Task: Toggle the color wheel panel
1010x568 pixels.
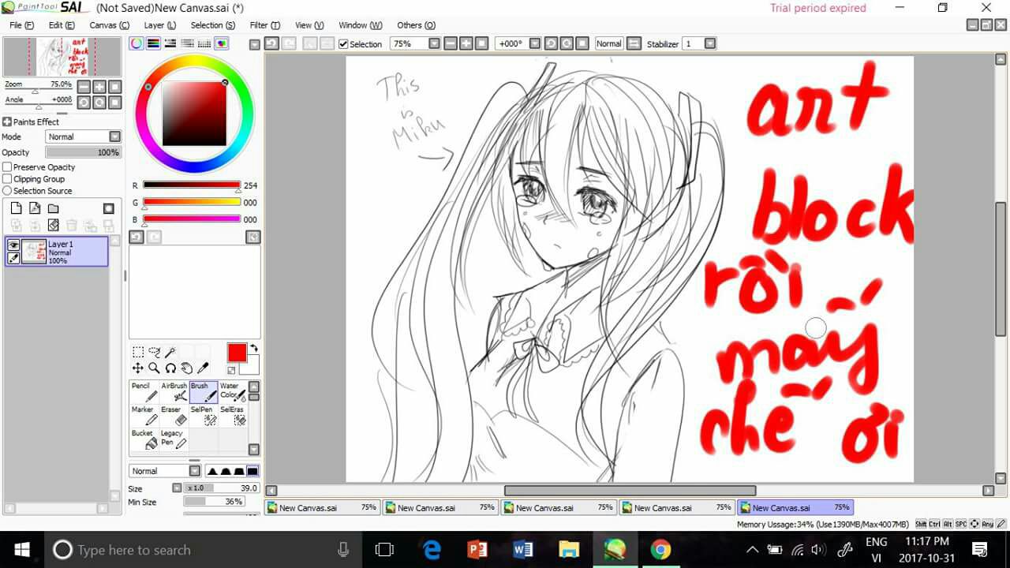Action: click(137, 43)
